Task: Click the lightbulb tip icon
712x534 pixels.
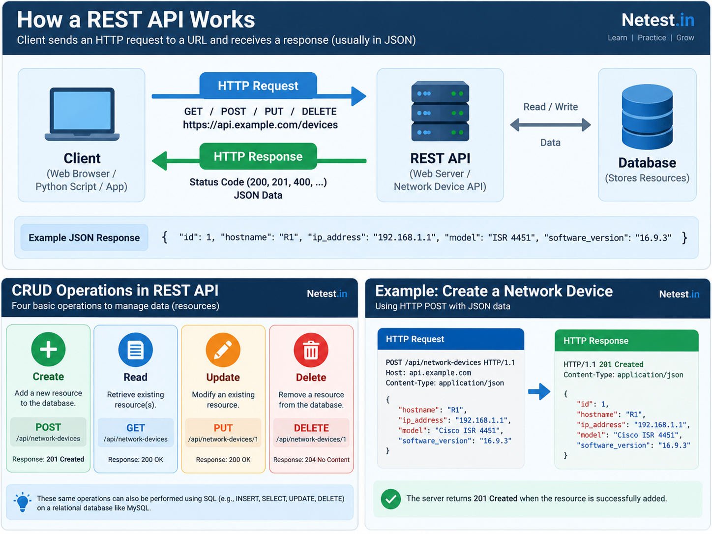Action: (x=23, y=502)
